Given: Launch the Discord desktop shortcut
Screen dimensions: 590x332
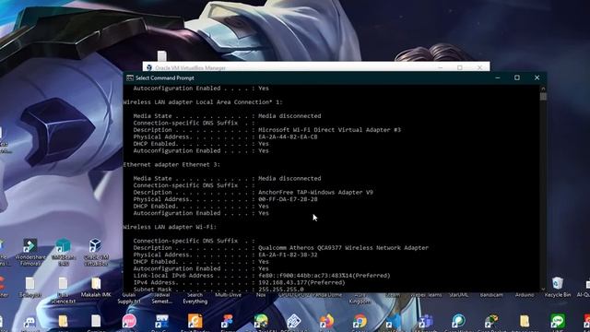Looking at the screenshot, I should point(29,322).
